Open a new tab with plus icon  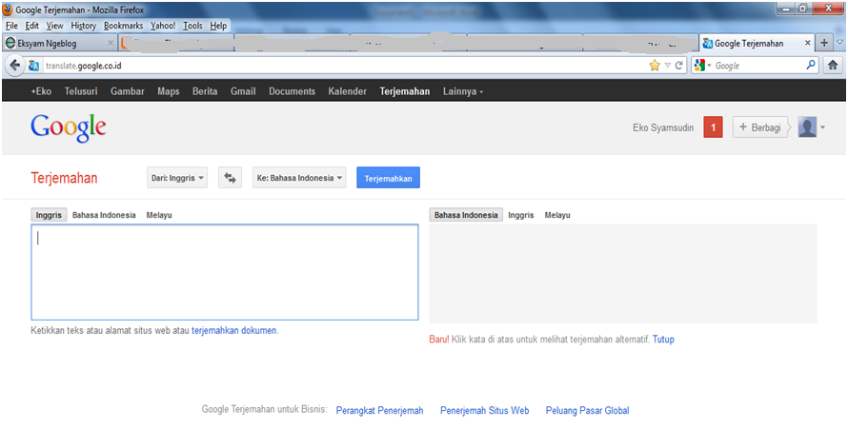pos(823,43)
